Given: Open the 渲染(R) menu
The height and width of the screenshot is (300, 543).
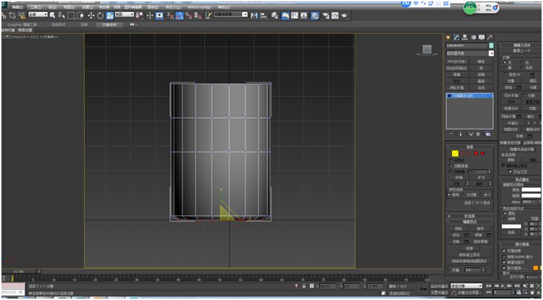Looking at the screenshot, I should pos(152,7).
